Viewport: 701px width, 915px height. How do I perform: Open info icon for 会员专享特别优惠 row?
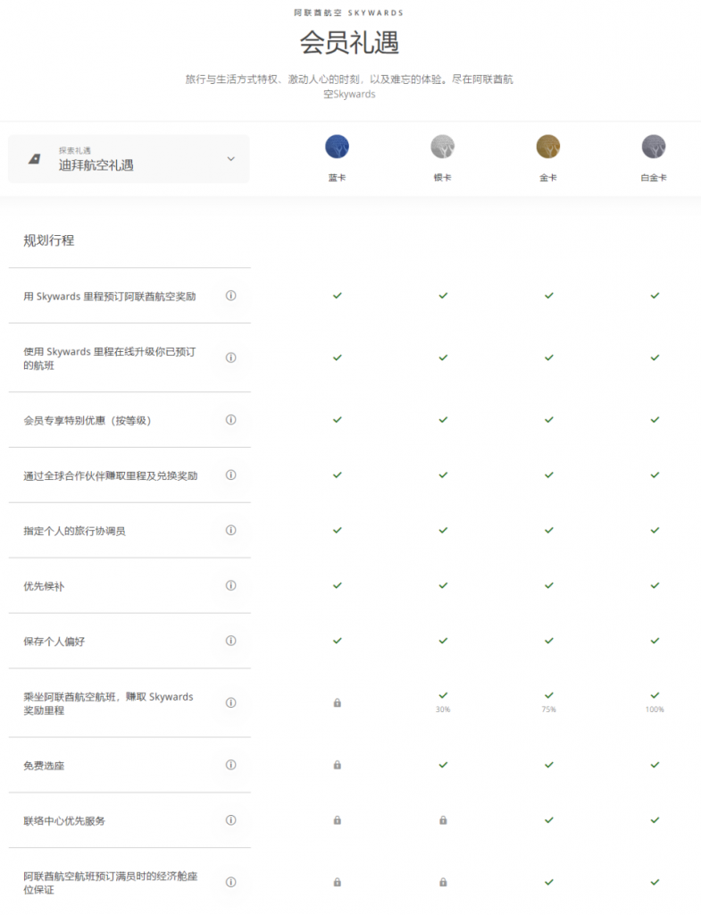click(231, 420)
